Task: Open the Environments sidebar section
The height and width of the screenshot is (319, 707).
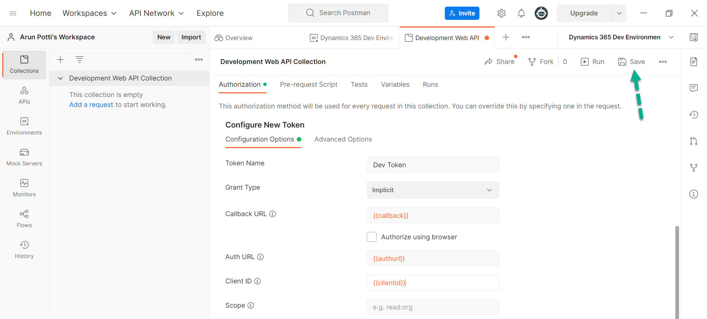Action: point(24,126)
